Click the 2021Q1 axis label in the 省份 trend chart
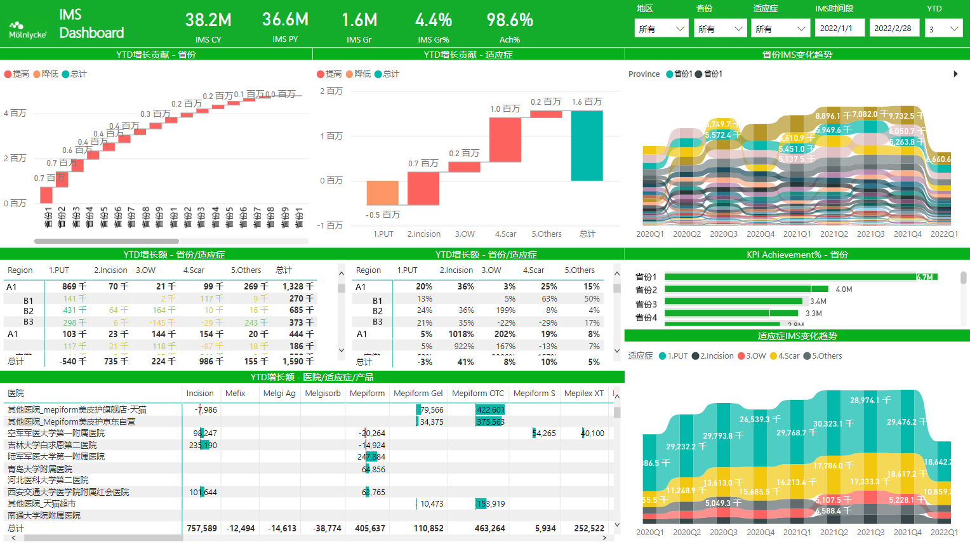The height and width of the screenshot is (544, 970). 797,234
